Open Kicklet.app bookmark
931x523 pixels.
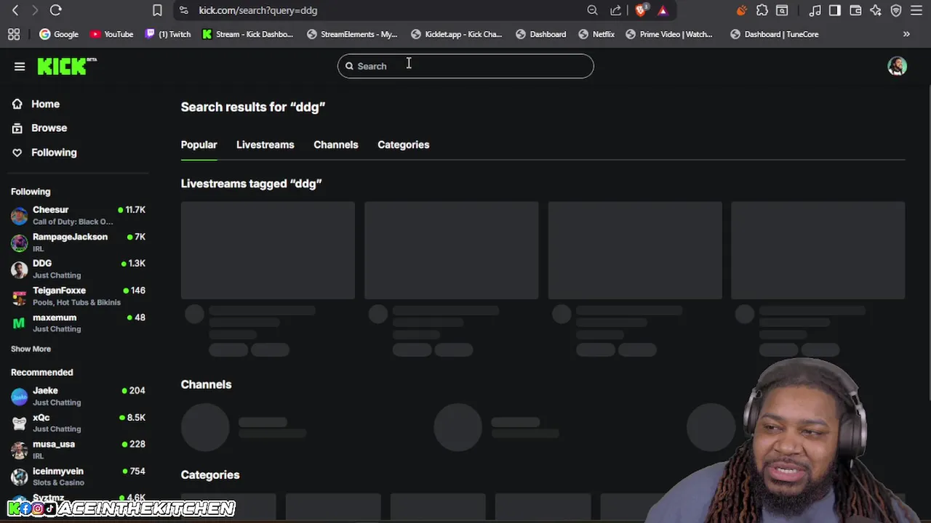click(457, 34)
